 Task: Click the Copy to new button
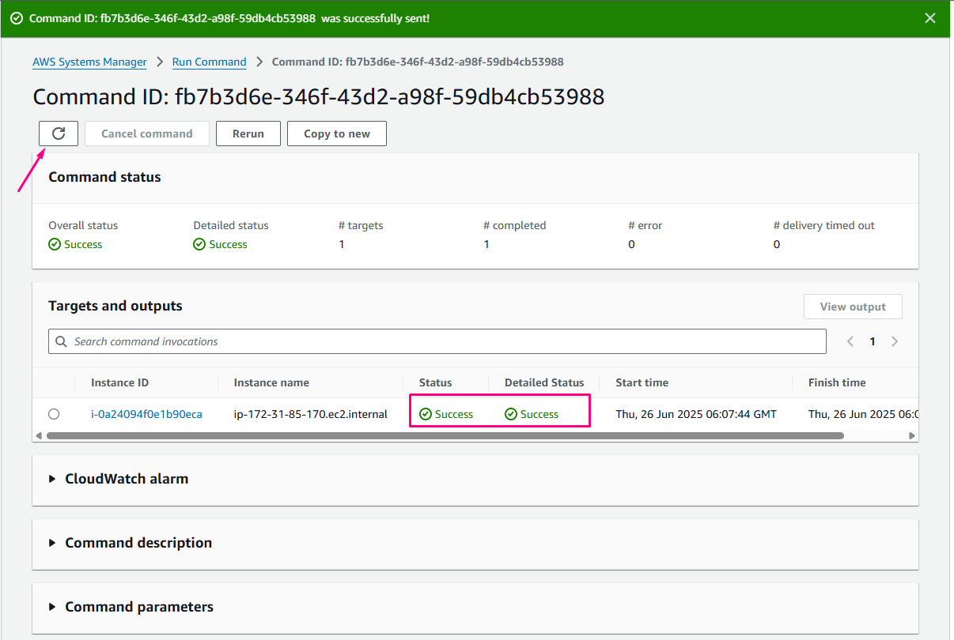[x=337, y=134]
